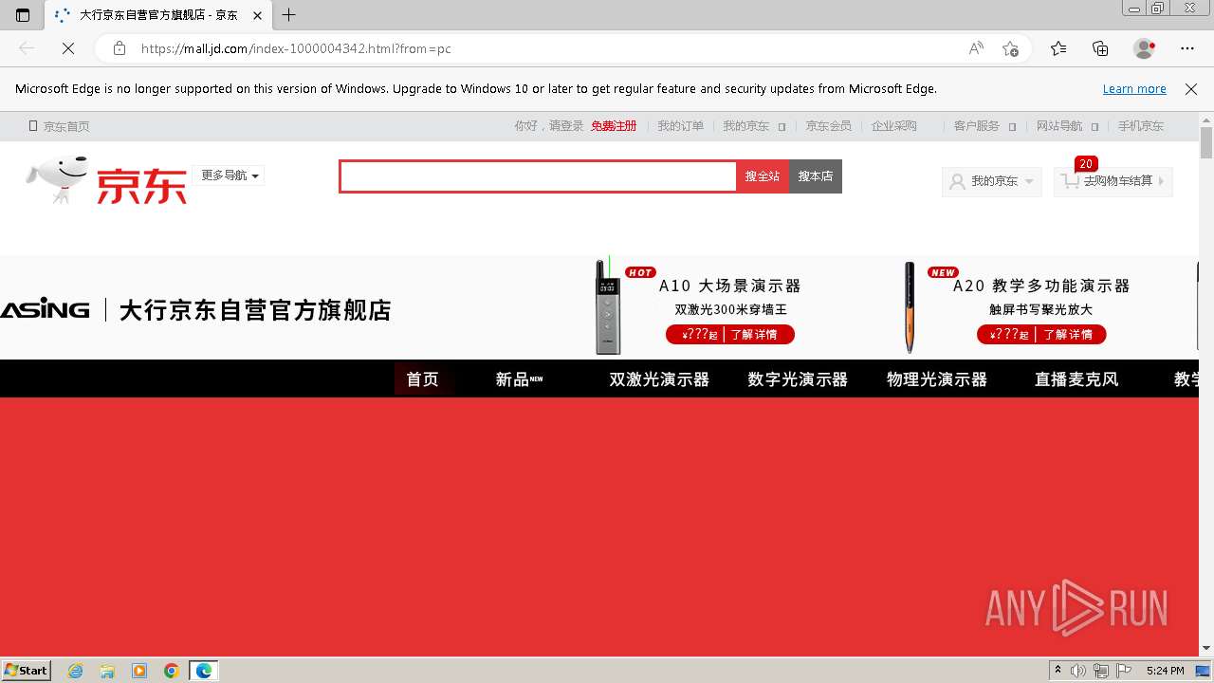This screenshot has height=683, width=1214.
Task: Click the ASiNG store logo
Action: click(45, 309)
